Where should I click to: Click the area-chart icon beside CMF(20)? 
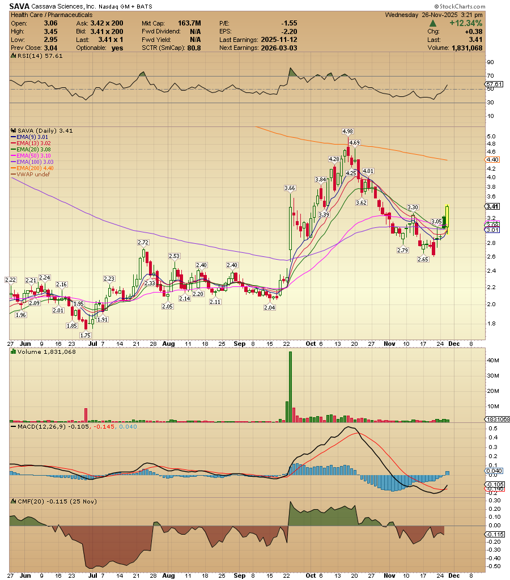pos(14,502)
